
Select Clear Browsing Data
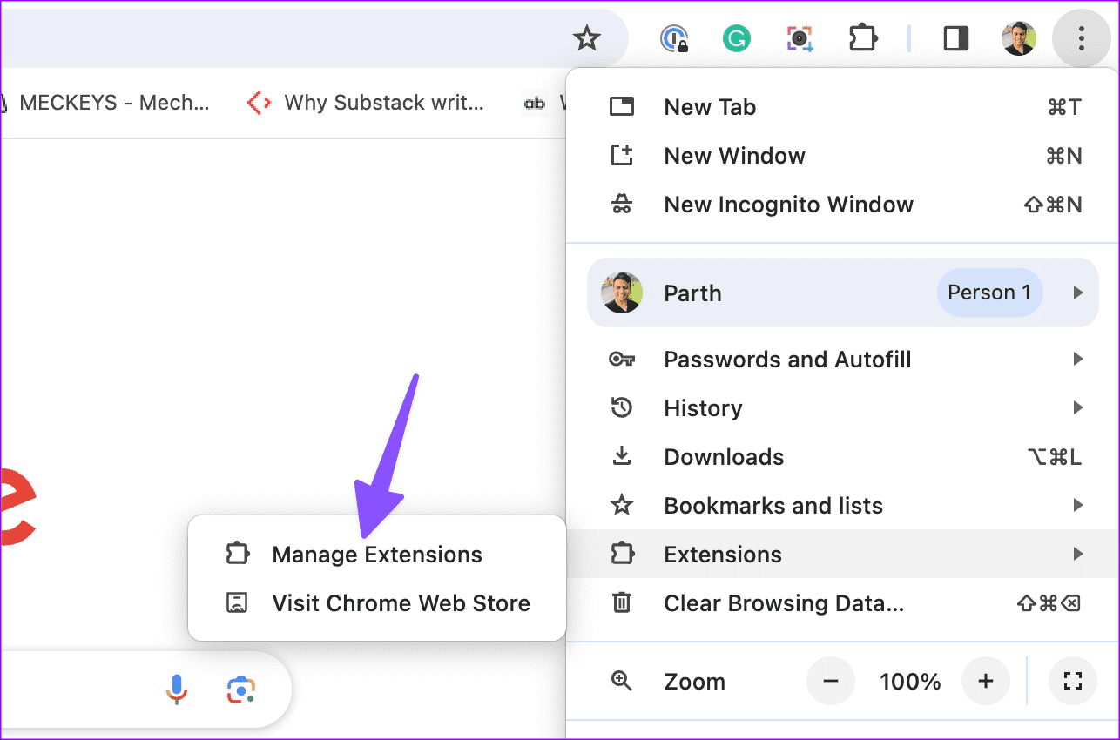click(x=783, y=602)
